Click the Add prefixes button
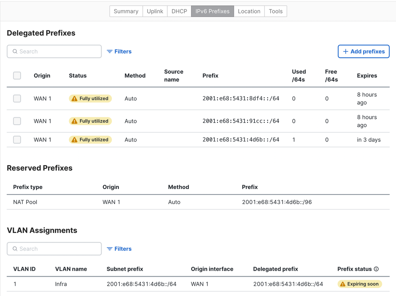The height and width of the screenshot is (296, 396). 363,52
